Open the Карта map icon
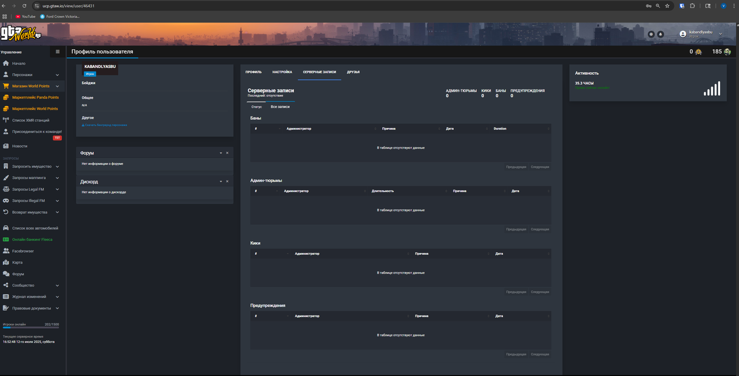Screen dimensions: 739x376 6,262
